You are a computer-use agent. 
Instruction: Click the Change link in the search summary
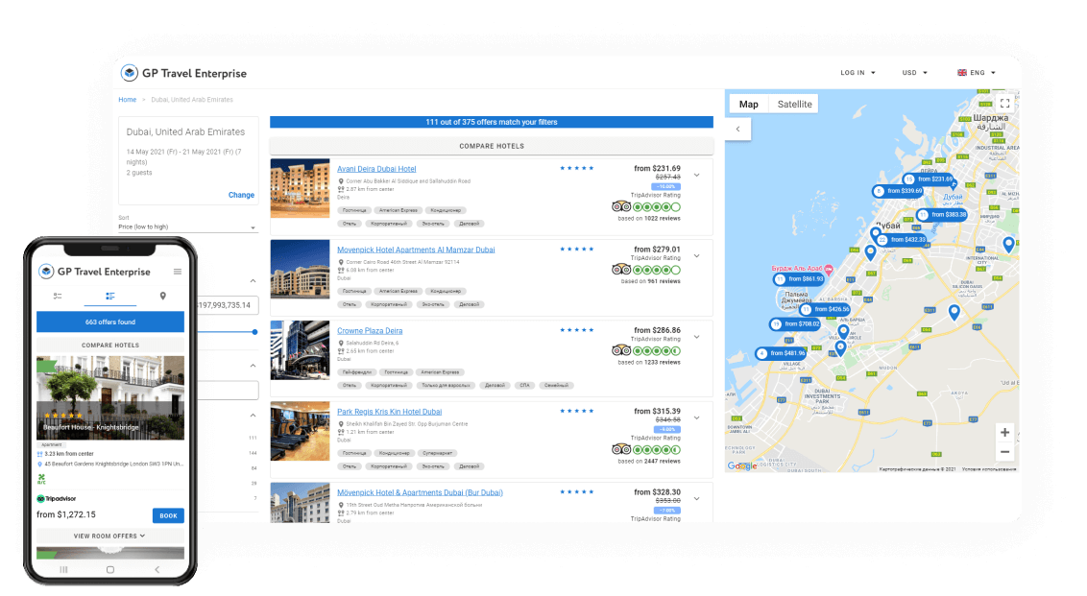pyautogui.click(x=241, y=196)
